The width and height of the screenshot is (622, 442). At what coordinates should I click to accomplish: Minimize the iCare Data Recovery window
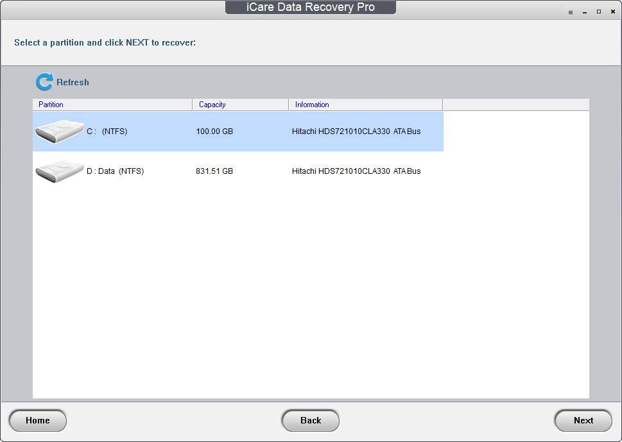[585, 12]
